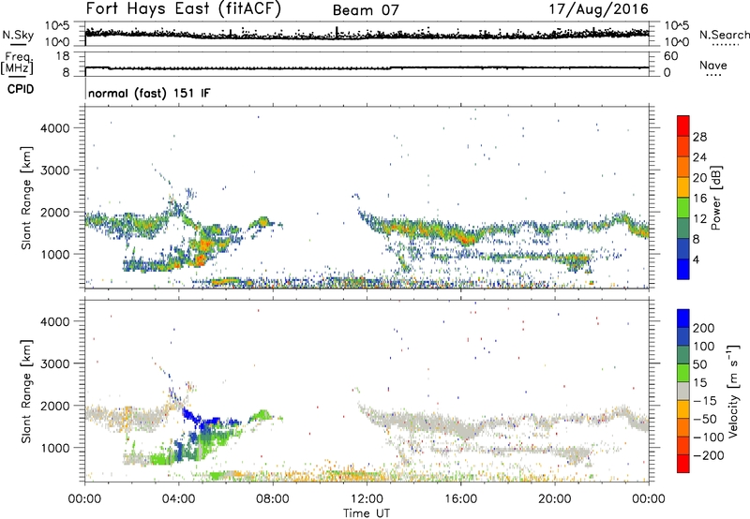Screen dimensions: 750x519
Task: Click the '16:00' time tick label
Action: 460,499
